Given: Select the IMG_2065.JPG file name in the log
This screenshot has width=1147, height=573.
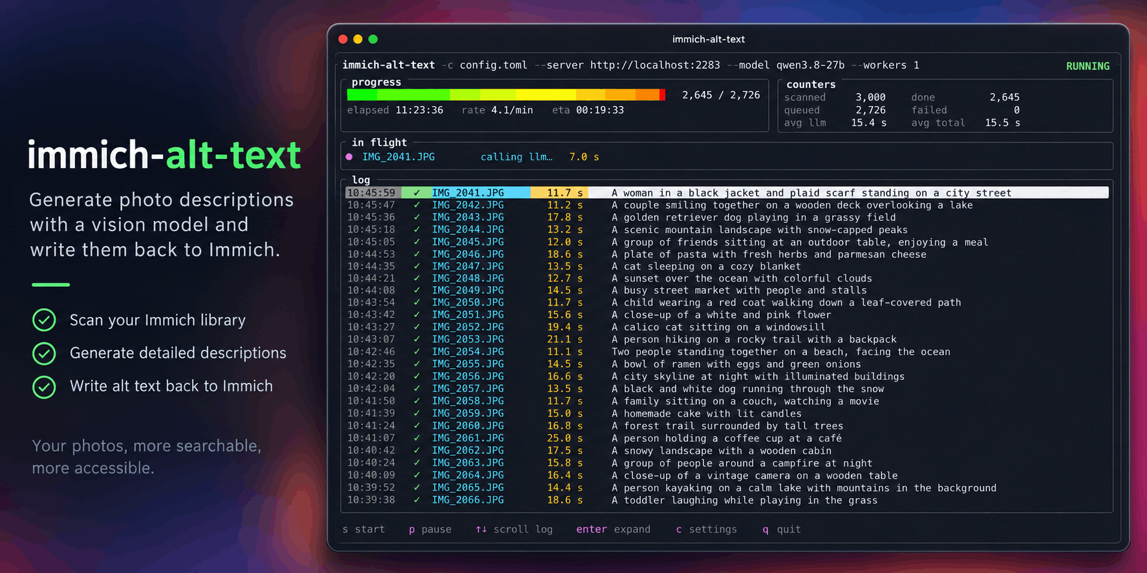Looking at the screenshot, I should point(467,488).
